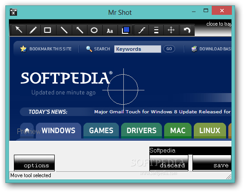Choose the line style curve tool
The image size is (244, 192).
[x=142, y=30]
